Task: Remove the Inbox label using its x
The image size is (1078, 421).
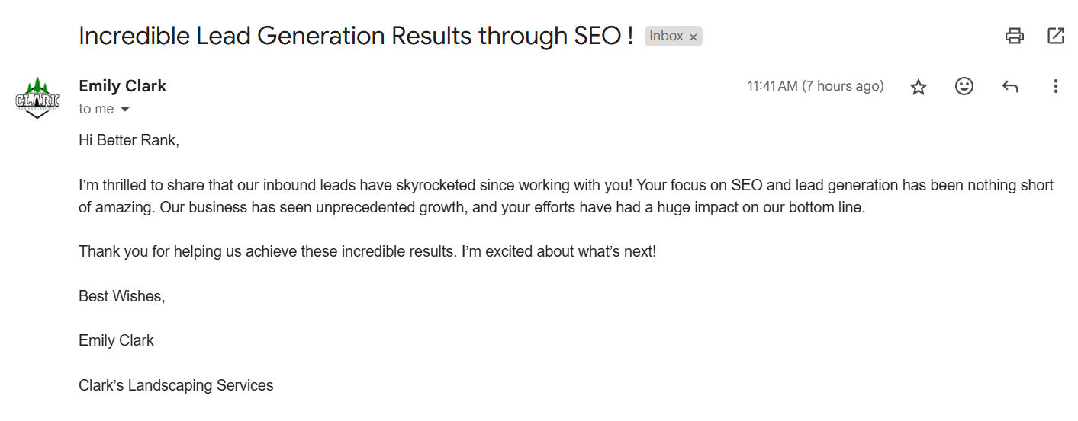Action: point(693,37)
